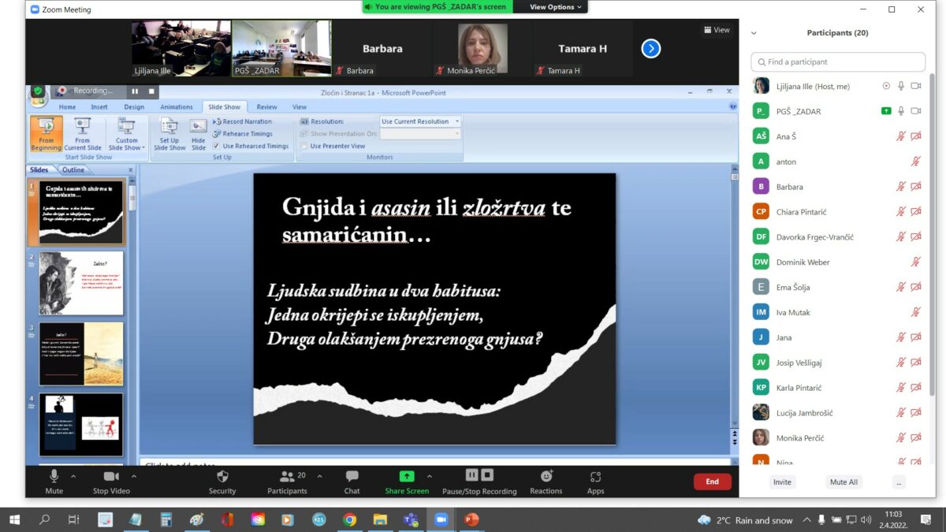
Task: Click the Stop Video camera icon
Action: click(111, 477)
